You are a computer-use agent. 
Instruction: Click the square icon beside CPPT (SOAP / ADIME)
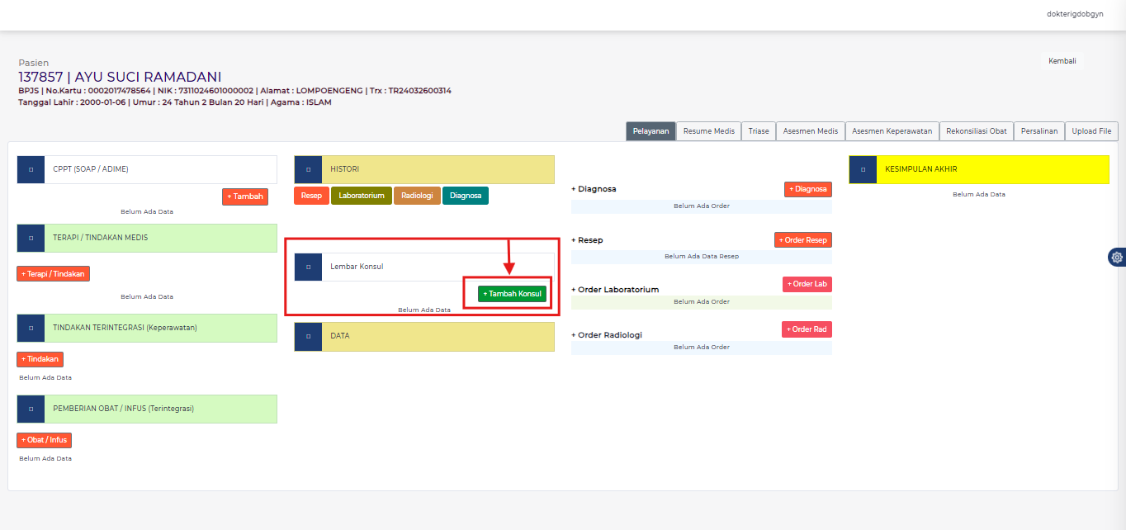[x=31, y=169]
